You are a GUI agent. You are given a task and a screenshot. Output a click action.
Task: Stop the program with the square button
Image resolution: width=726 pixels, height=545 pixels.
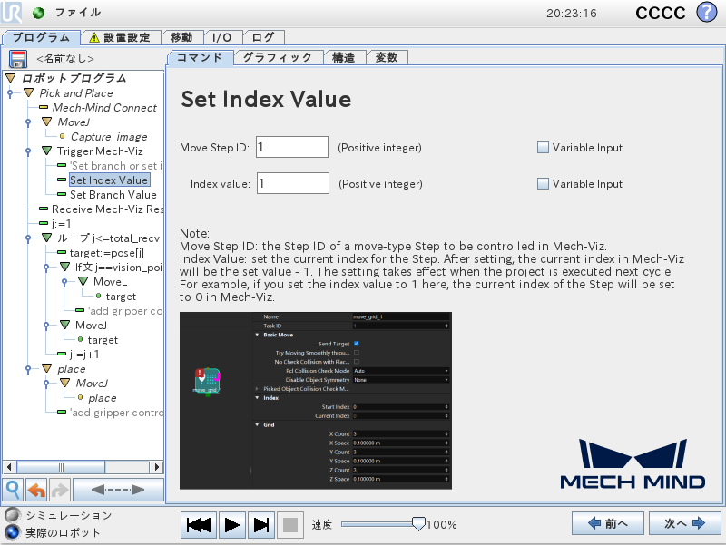click(x=290, y=525)
